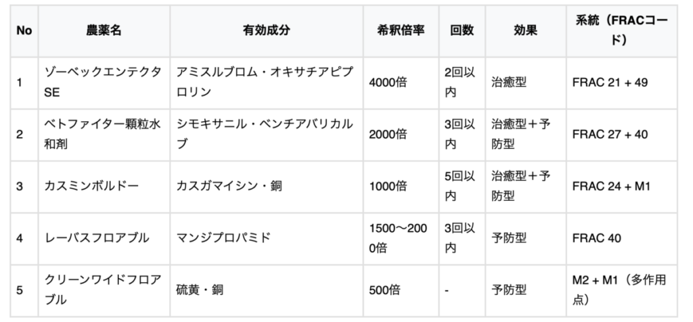Click the 農薬名 column header
Screen dimensions: 693x322
(x=104, y=31)
